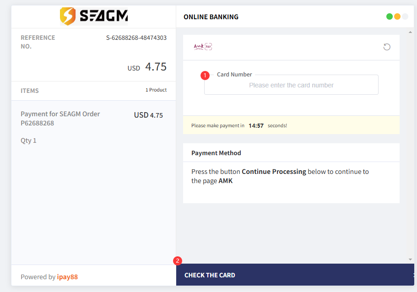This screenshot has height=292, width=417.
Task: Open the ipay88 link in footer
Action: click(x=67, y=277)
